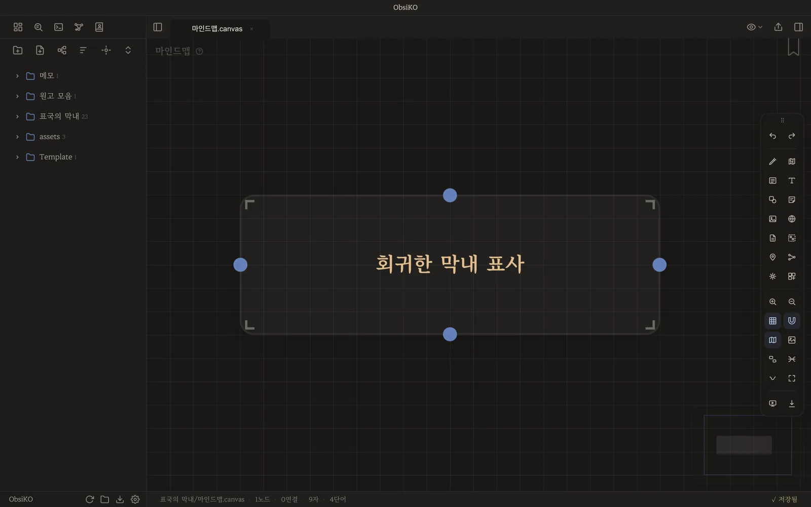Open settings with the gear icon
The width and height of the screenshot is (811, 507).
pos(135,499)
